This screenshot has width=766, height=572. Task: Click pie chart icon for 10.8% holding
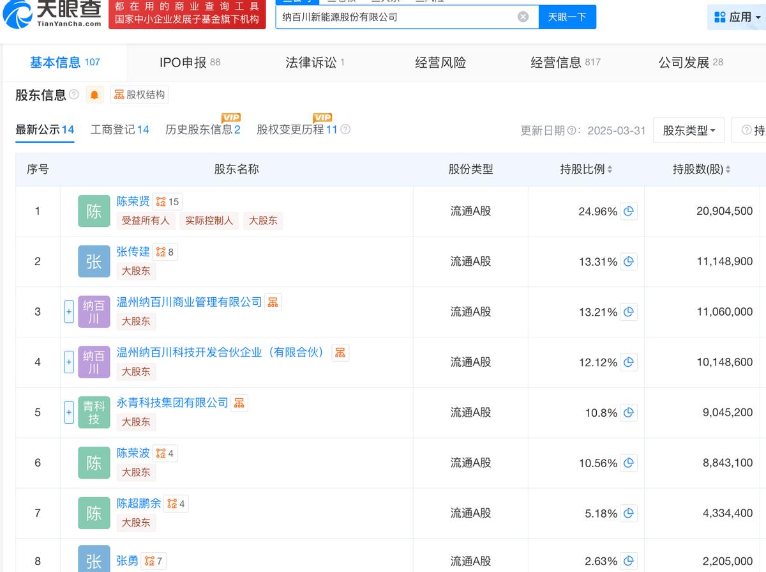(x=629, y=413)
